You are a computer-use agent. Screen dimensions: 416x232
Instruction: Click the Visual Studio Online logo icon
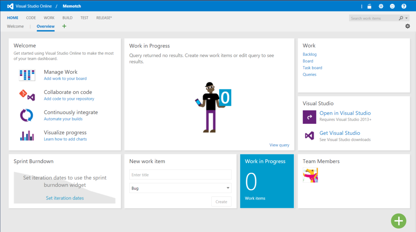10,6
